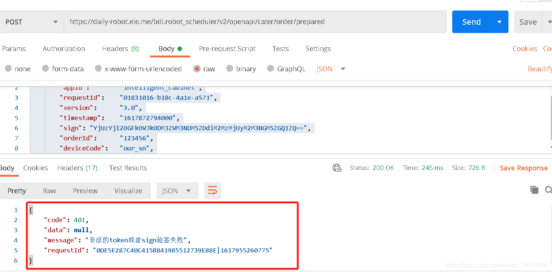
Task: Open the Headers (8) request tab
Action: click(120, 48)
